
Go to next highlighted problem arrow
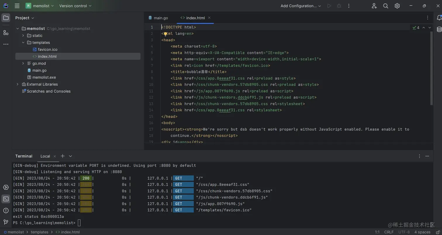430,28
